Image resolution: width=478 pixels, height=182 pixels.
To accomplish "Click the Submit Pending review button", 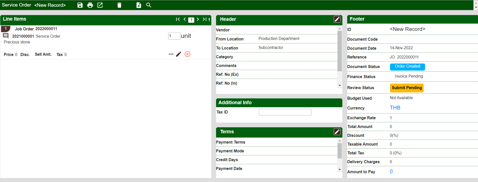I will point(406,88).
